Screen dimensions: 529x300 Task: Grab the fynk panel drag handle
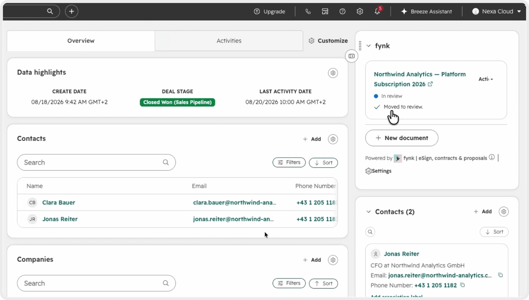[x=360, y=46]
